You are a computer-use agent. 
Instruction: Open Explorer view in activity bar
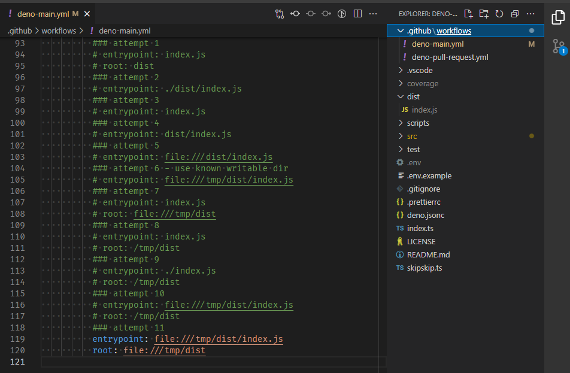click(x=558, y=17)
